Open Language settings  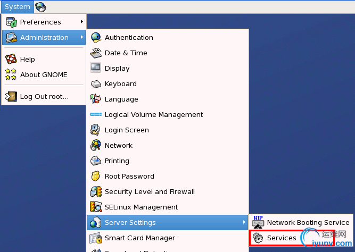click(168, 99)
